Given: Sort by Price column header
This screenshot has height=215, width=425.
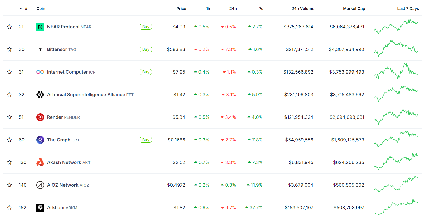Looking at the screenshot, I should pos(181,9).
